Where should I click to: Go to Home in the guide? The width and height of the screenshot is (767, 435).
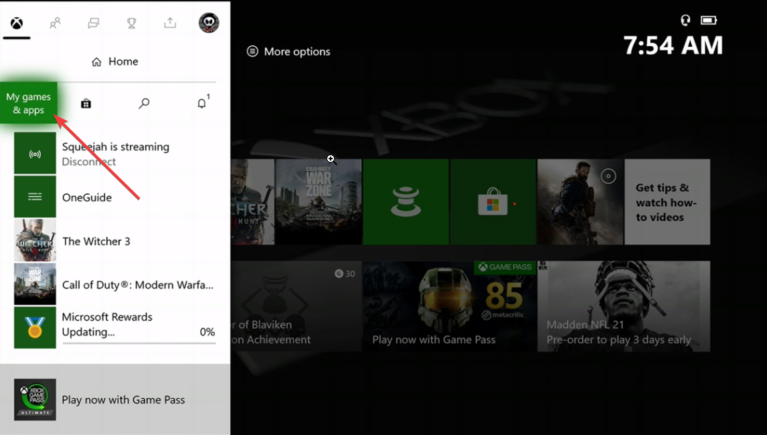115,62
